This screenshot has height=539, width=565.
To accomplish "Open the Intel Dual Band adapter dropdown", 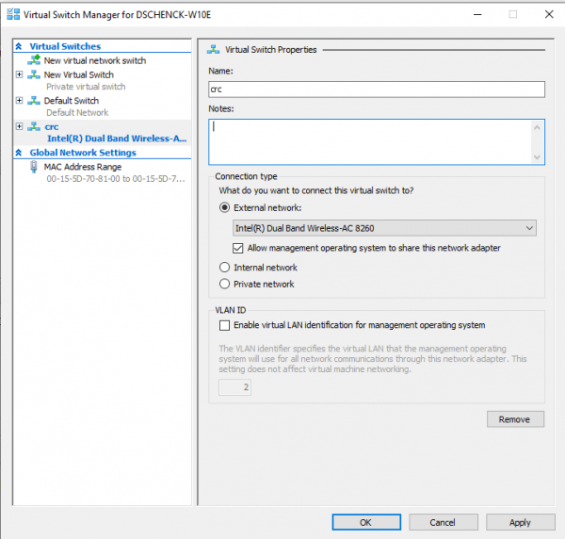I will pyautogui.click(x=384, y=228).
